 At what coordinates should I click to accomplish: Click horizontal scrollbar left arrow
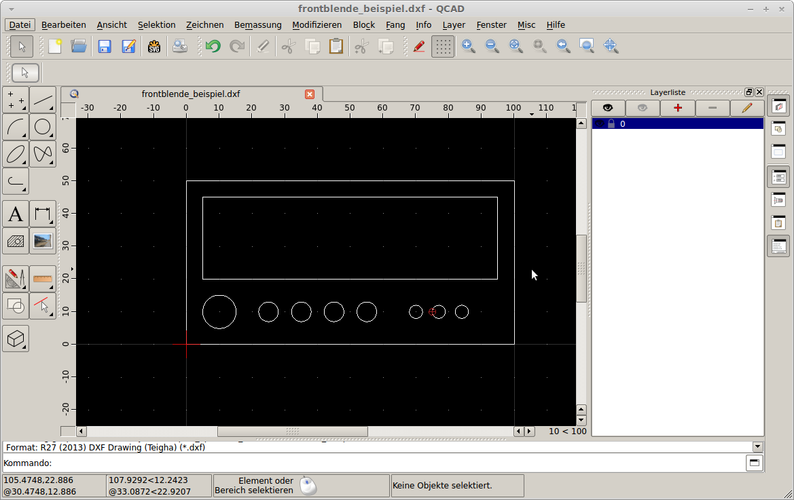tap(81, 431)
